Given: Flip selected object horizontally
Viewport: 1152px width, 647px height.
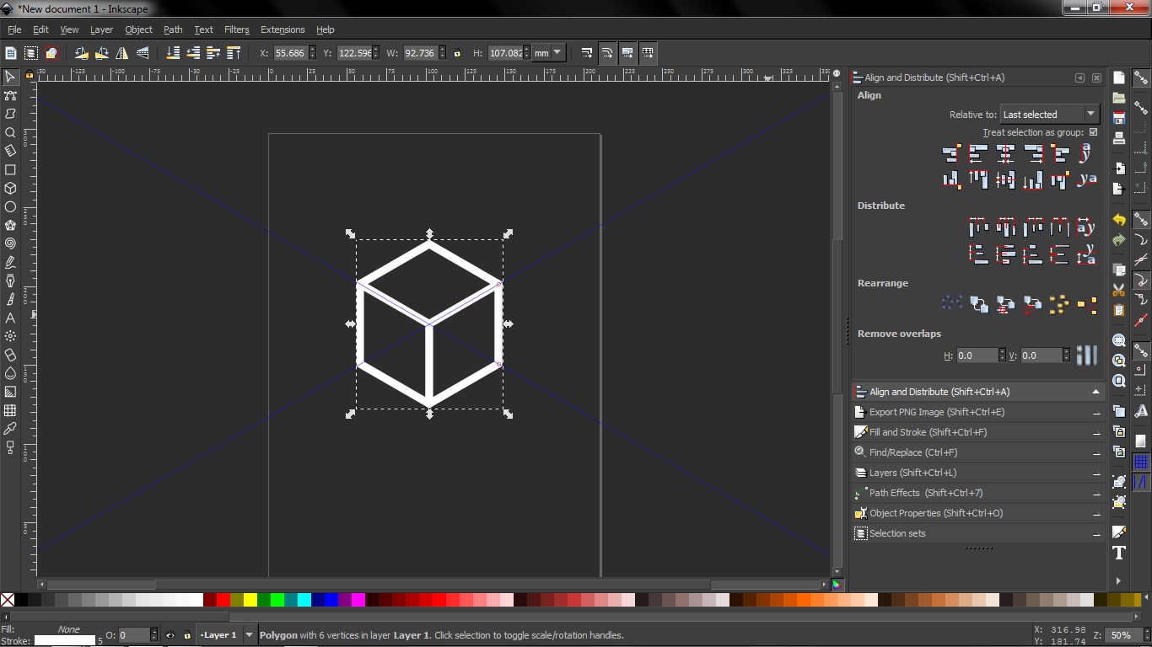Looking at the screenshot, I should pos(121,52).
